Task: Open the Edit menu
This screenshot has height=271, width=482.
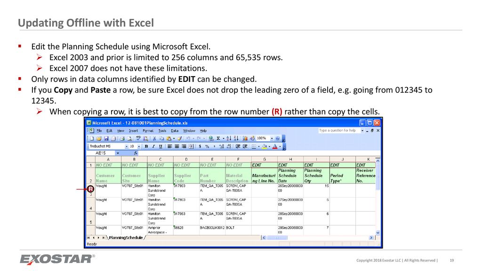Action: click(109, 131)
